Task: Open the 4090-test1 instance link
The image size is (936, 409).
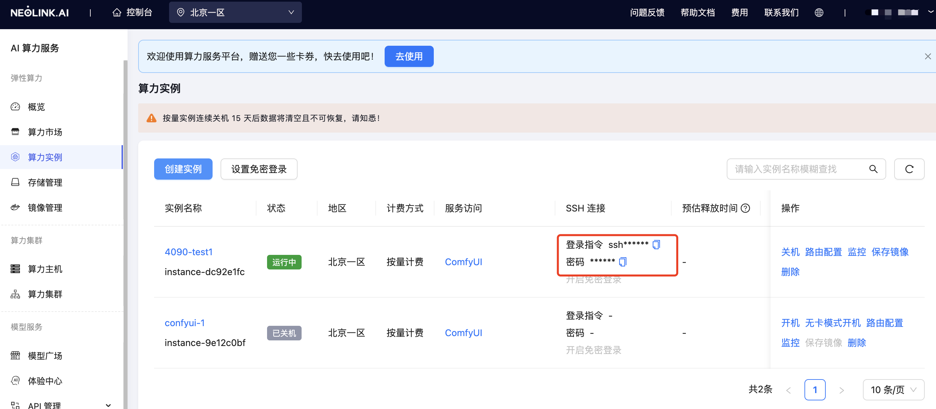Action: 189,252
